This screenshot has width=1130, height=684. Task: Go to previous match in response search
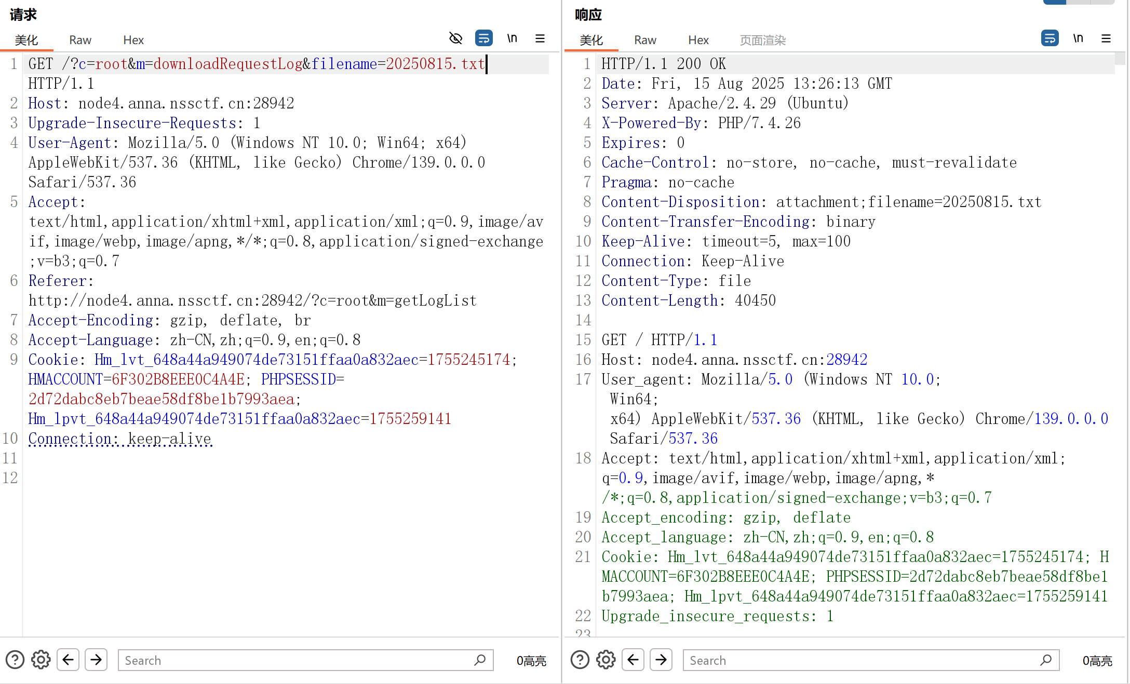click(633, 660)
